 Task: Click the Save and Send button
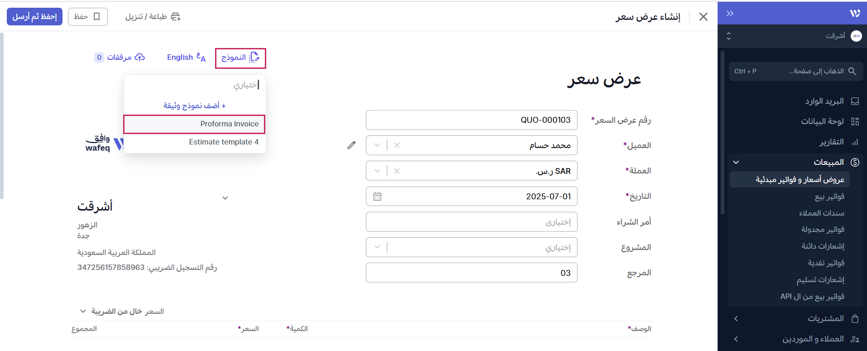(x=34, y=17)
